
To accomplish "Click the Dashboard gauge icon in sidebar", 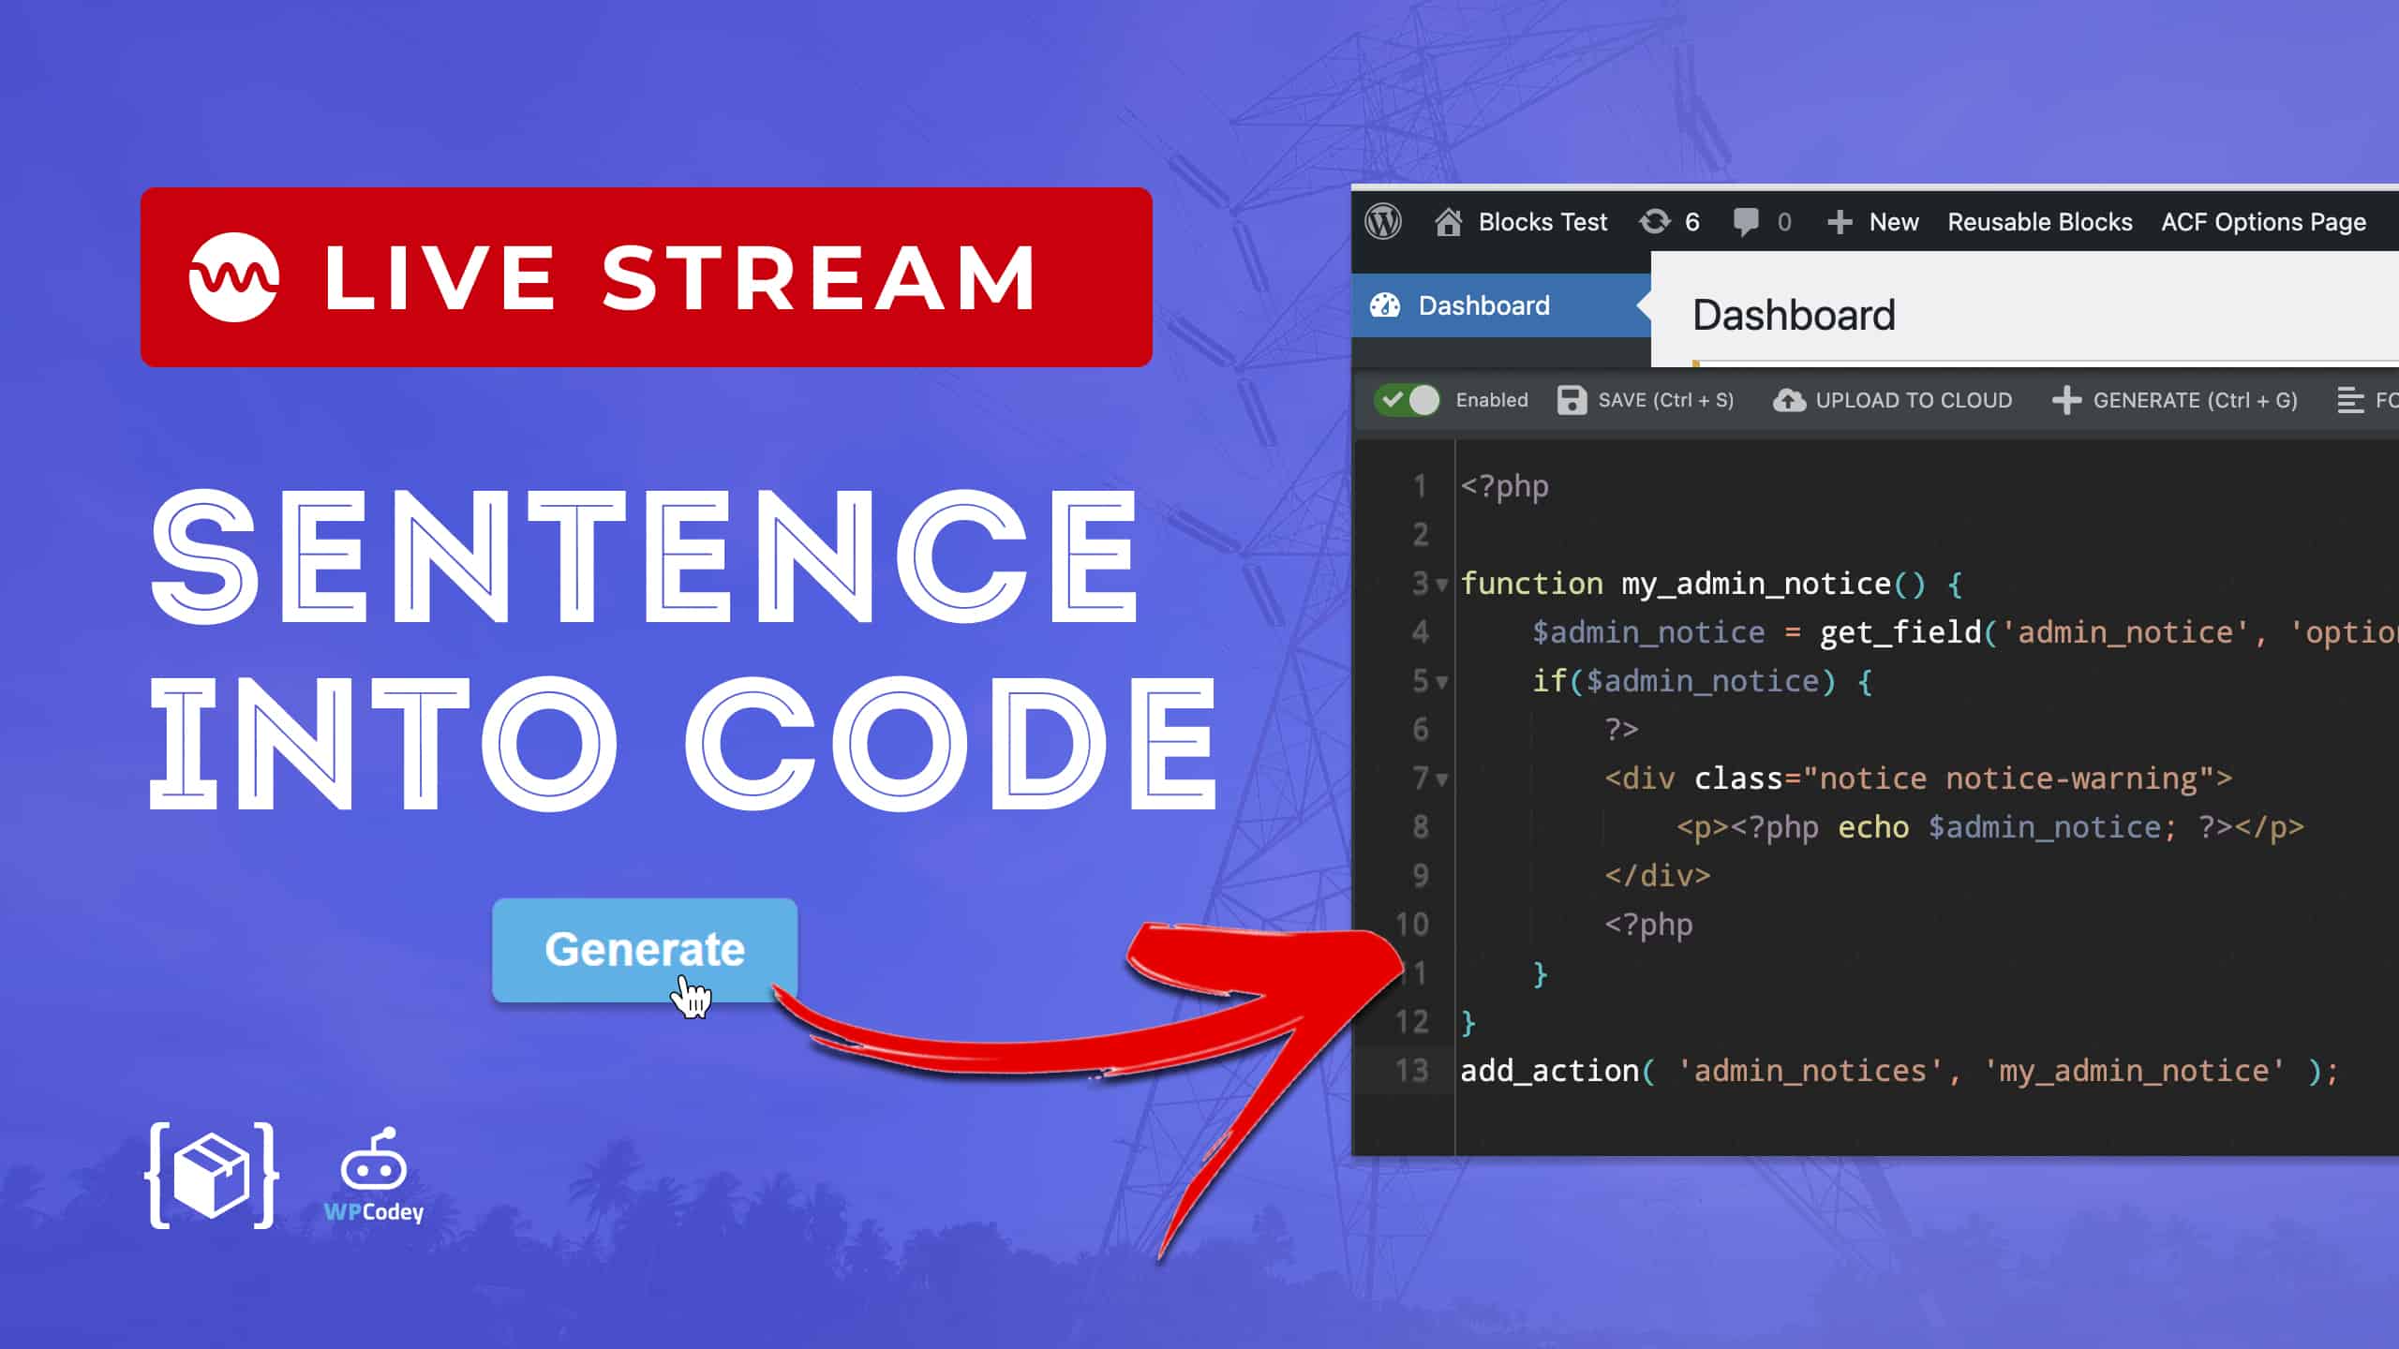I will [x=1385, y=305].
